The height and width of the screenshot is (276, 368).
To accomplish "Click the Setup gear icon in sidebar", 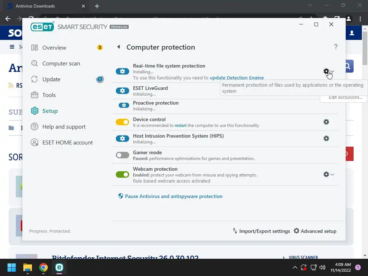I will point(34,111).
